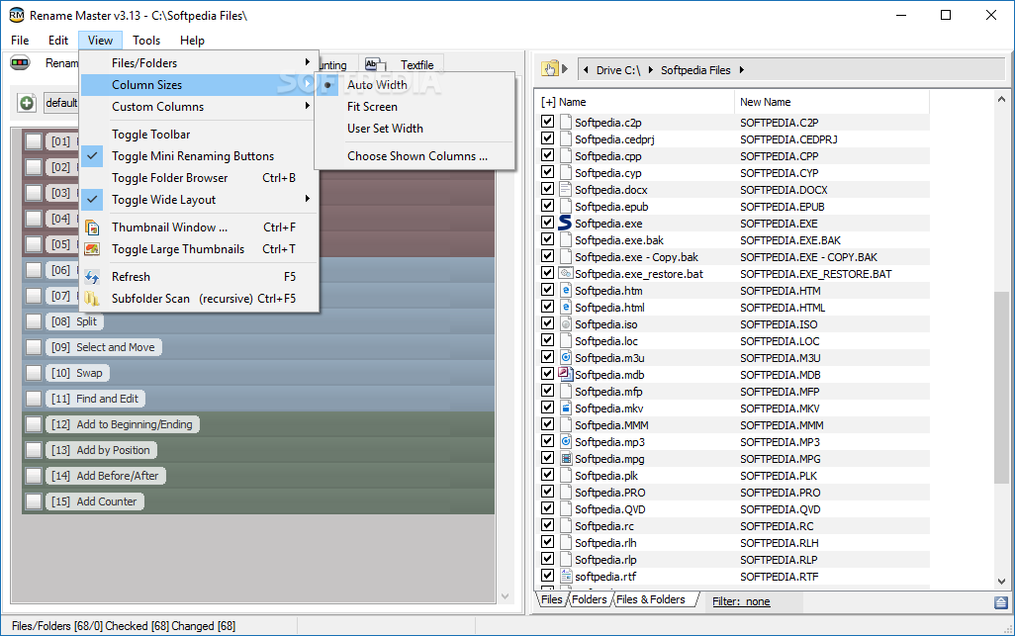The image size is (1015, 636).
Task: Uncheck the Softpedia.PRO file checkbox
Action: pyautogui.click(x=548, y=492)
